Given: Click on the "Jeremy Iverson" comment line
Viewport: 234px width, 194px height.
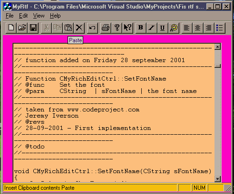Looking at the screenshot, I should [x=47, y=116].
